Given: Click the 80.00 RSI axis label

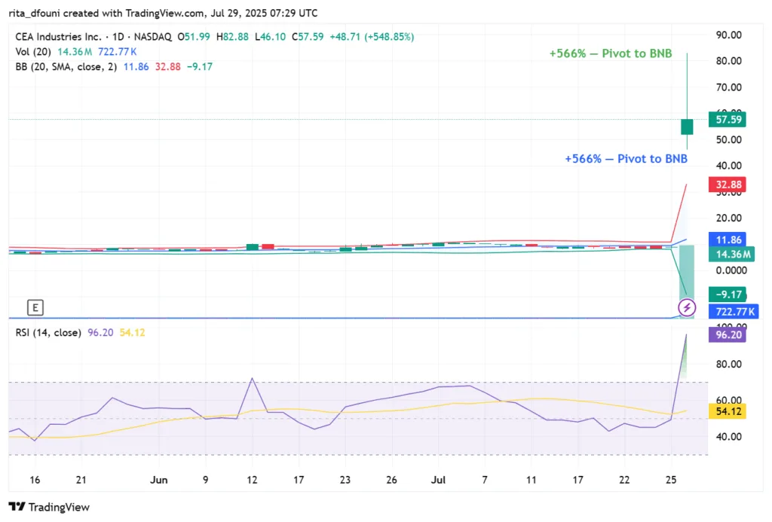Looking at the screenshot, I should coord(729,365).
